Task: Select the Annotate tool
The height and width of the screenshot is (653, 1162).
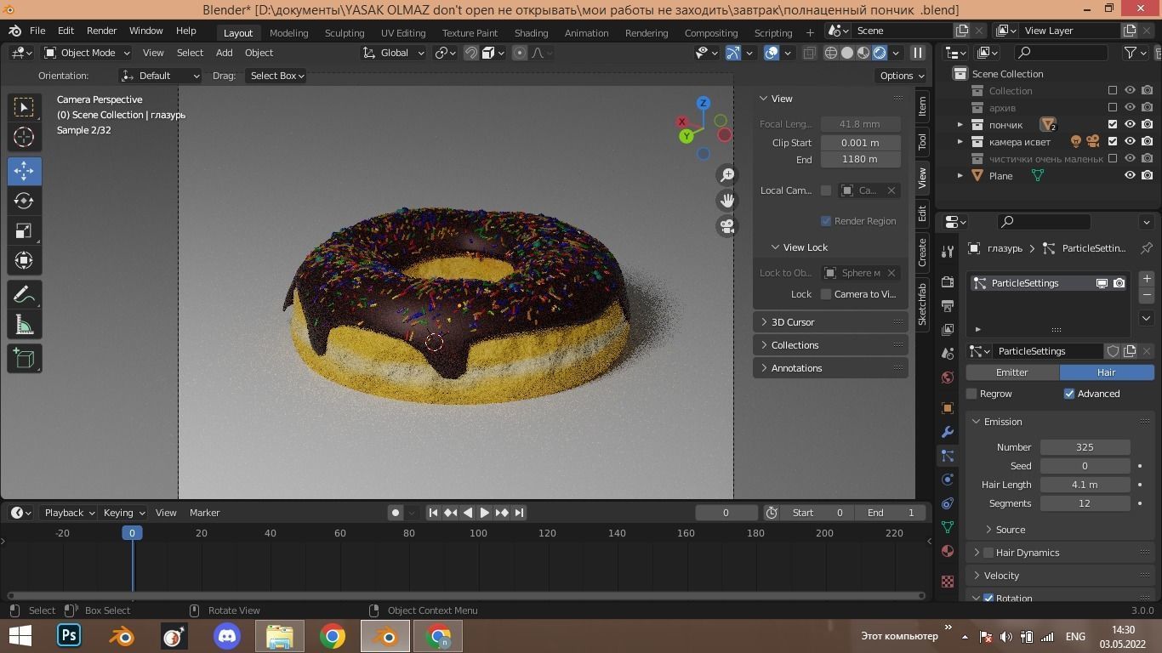Action: 24,295
